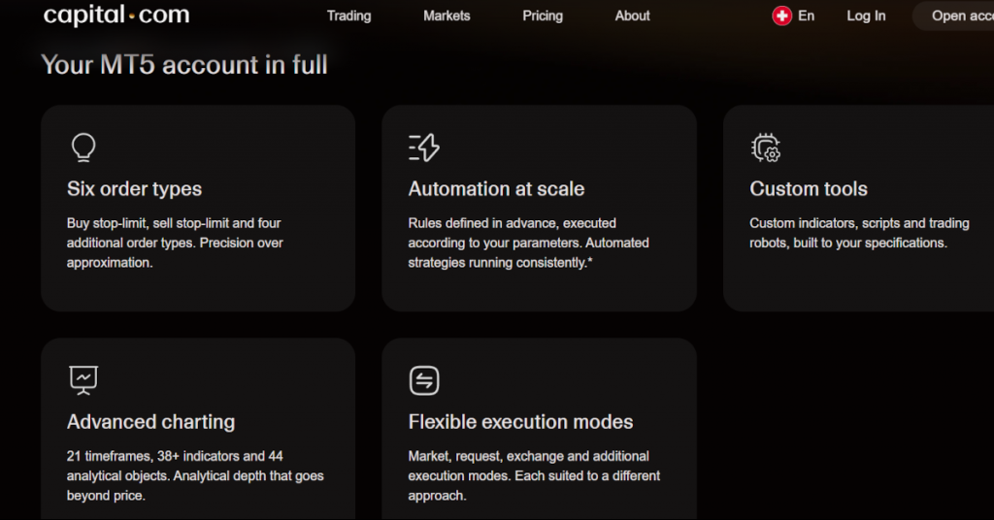Viewport: 994px width, 520px height.
Task: Open the Markets menu
Action: click(x=447, y=16)
